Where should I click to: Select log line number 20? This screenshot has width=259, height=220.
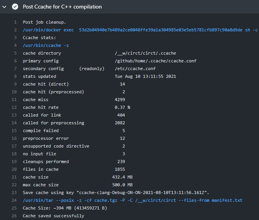[14, 169]
